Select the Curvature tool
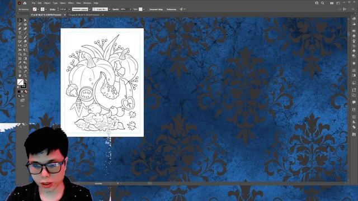Image resolution: width=358 pixels, height=201 pixels. (25, 28)
